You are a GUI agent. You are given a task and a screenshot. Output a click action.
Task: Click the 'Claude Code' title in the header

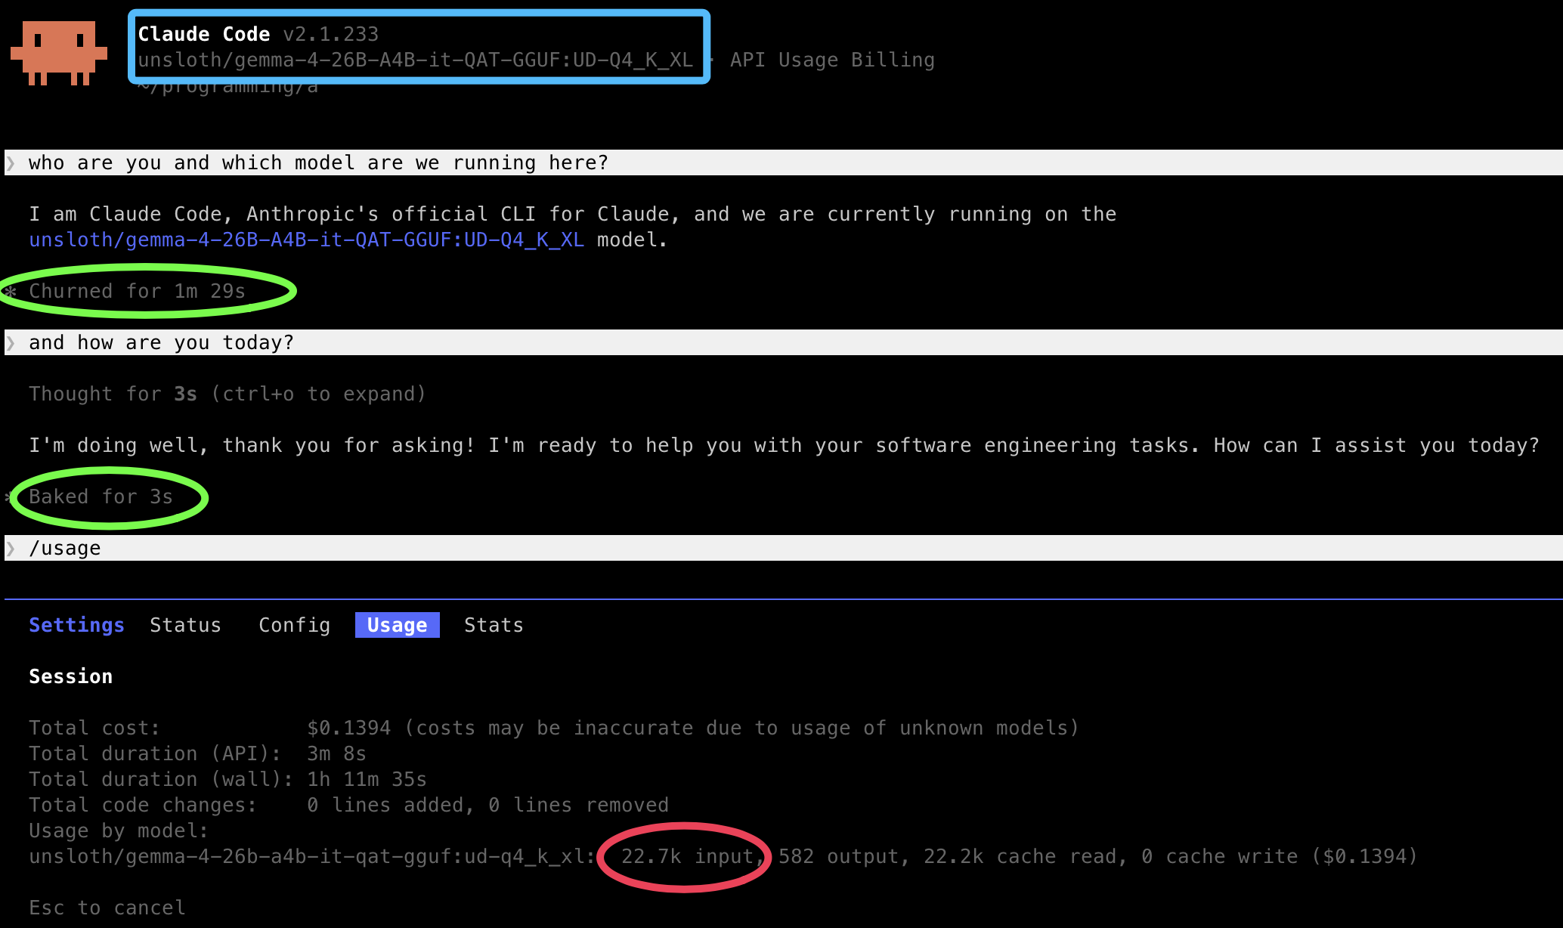(204, 34)
